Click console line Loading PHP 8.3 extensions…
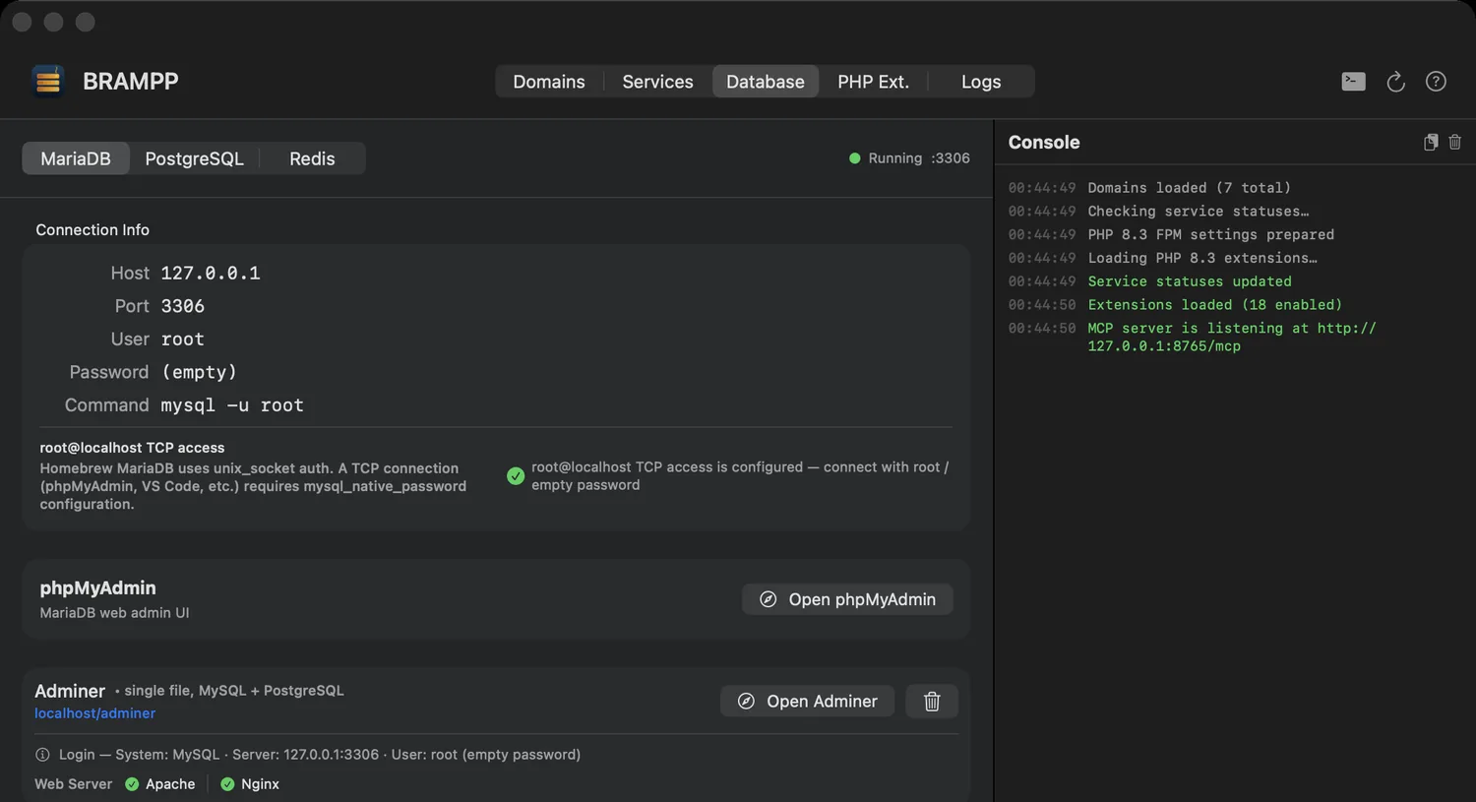1476x802 pixels. [x=1201, y=259]
